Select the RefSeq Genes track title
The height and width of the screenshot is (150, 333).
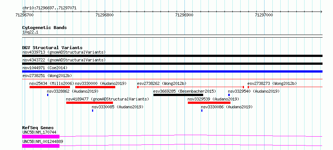[x=38, y=128]
